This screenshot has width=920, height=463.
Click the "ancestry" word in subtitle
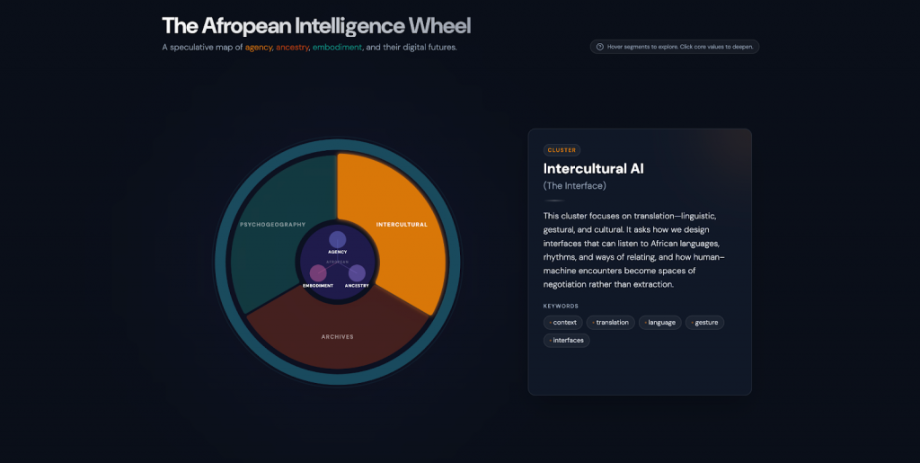(x=292, y=48)
